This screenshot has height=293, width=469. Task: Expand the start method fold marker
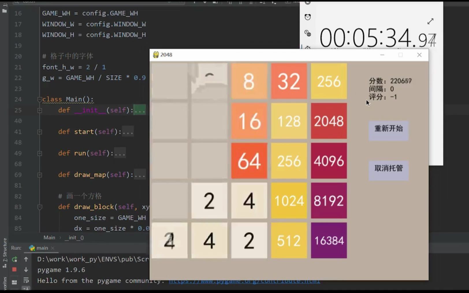(40, 132)
